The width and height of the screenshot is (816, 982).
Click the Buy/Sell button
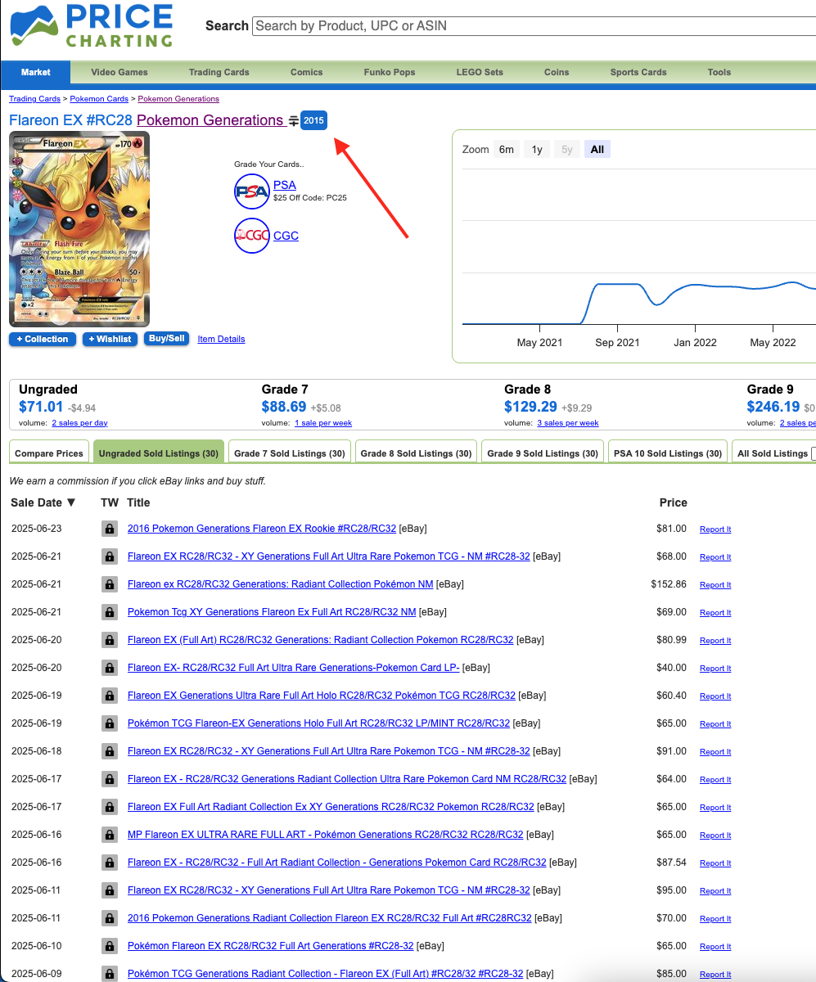(166, 338)
